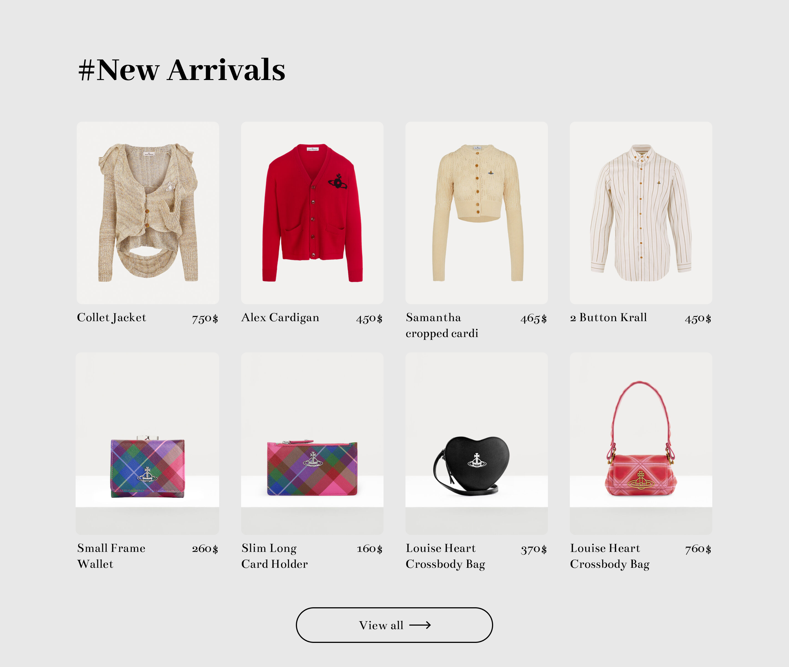This screenshot has width=789, height=667.
Task: Open the Slim Long Card Holder image
Action: pyautogui.click(x=312, y=444)
